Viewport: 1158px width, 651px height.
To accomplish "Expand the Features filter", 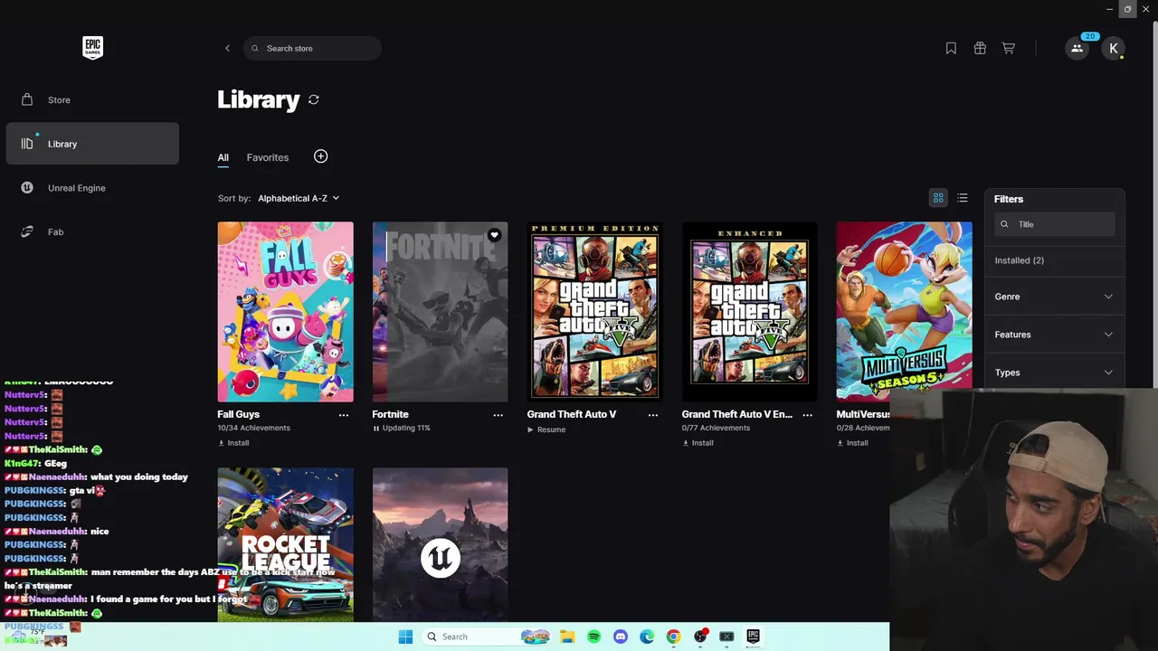I will click(1054, 335).
